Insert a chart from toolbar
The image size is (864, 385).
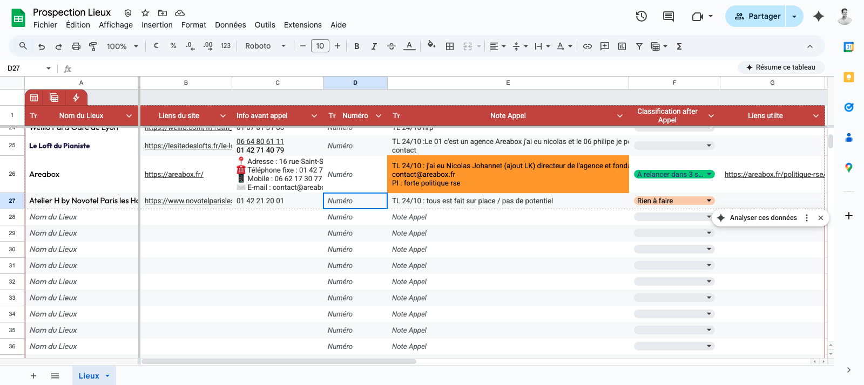click(x=622, y=46)
